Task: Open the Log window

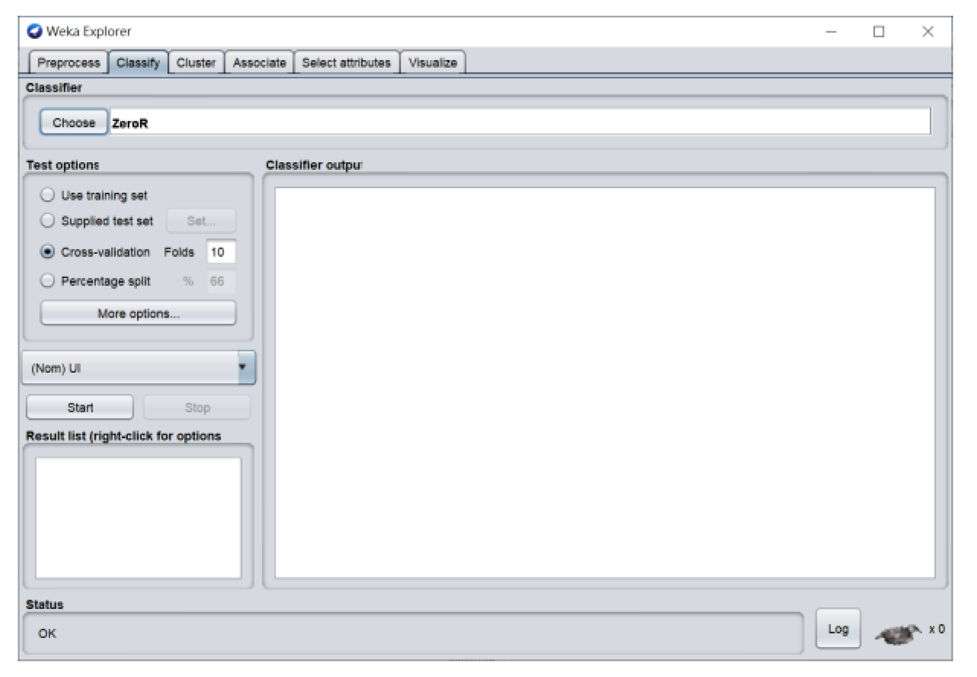Action: [x=838, y=629]
